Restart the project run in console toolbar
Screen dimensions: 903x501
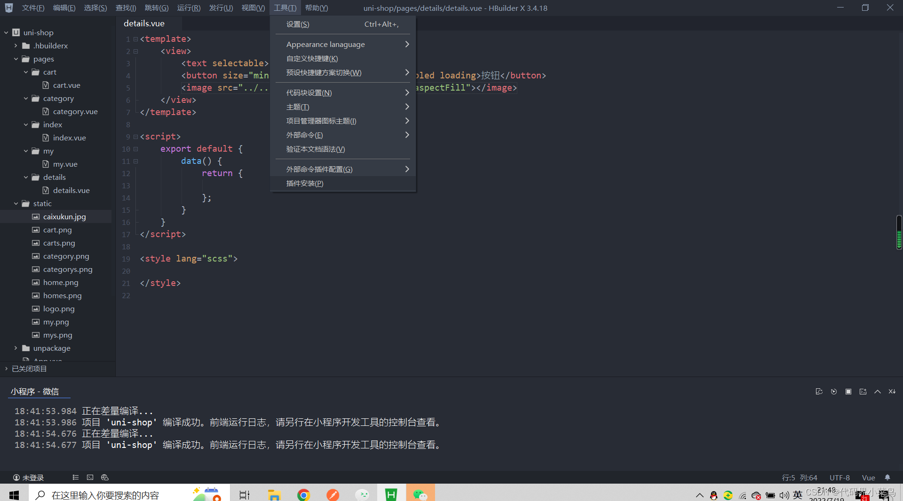833,392
